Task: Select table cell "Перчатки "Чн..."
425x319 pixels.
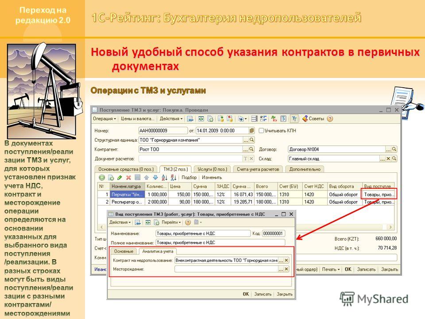Action: coord(127,195)
